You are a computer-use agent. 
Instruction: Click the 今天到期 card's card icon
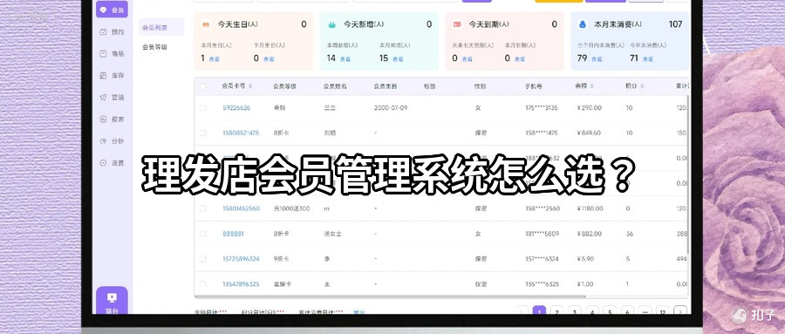coord(456,24)
